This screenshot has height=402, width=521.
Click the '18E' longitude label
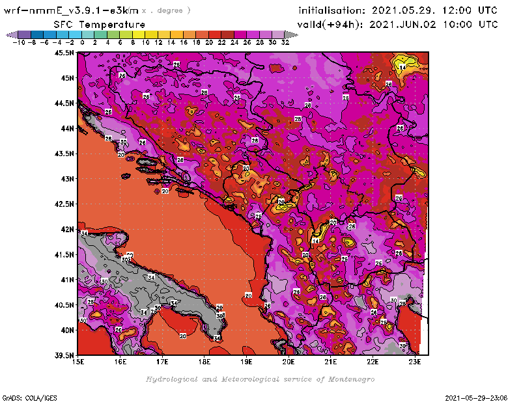point(204,362)
